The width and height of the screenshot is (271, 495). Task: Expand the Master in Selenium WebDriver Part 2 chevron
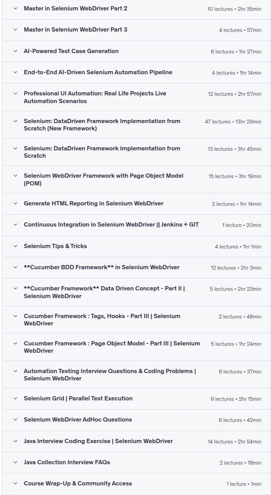tap(15, 8)
